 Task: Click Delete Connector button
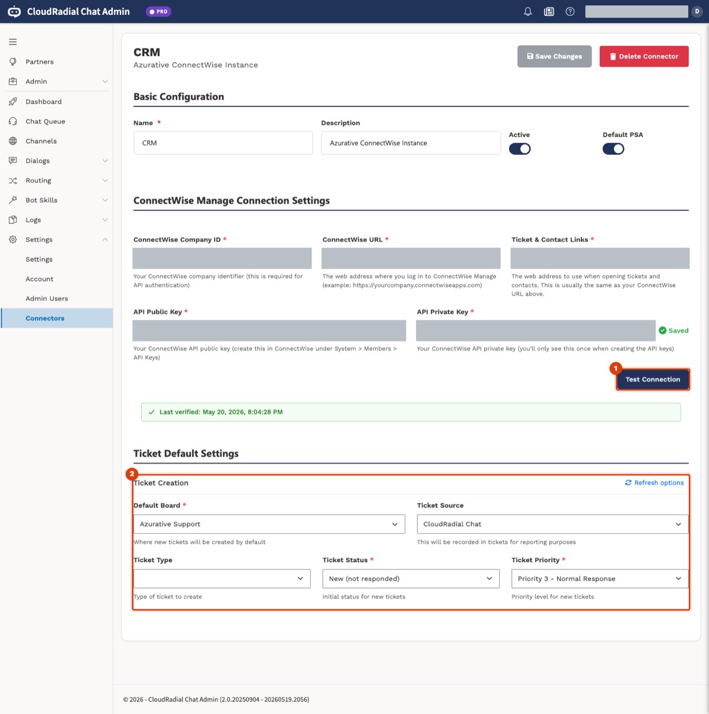644,56
